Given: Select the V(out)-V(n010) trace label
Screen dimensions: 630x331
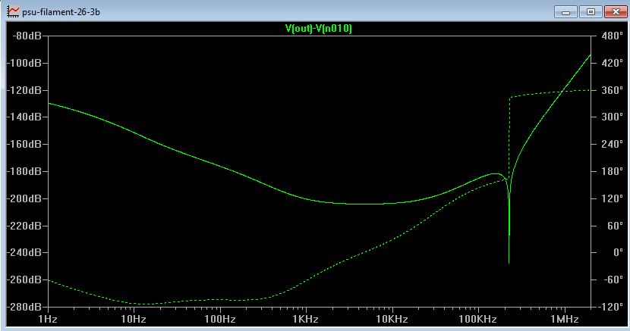Looking at the screenshot, I should coord(319,29).
